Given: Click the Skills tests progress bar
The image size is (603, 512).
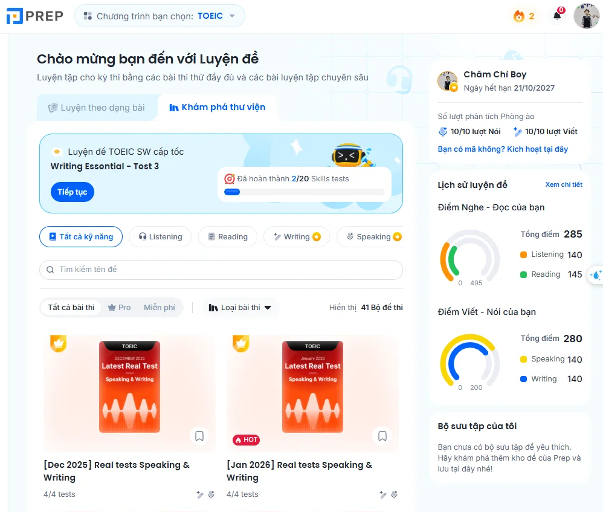Looking at the screenshot, I should point(304,192).
